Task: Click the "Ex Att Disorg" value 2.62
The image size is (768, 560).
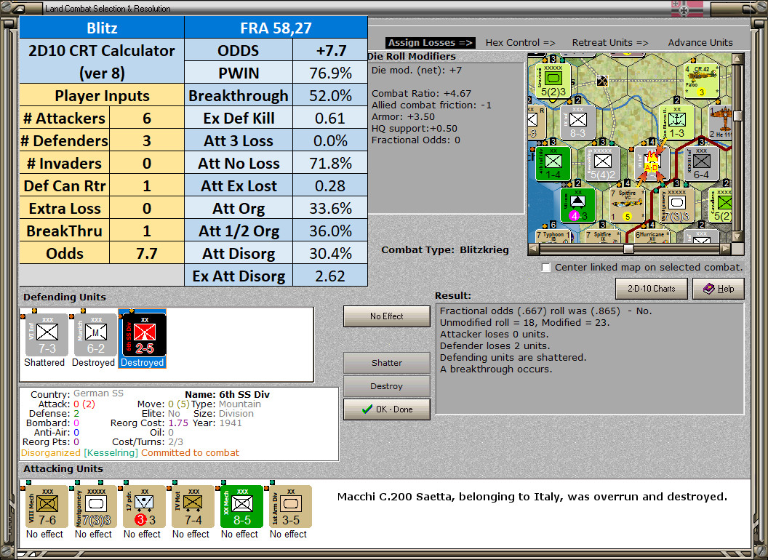Action: 330,276
